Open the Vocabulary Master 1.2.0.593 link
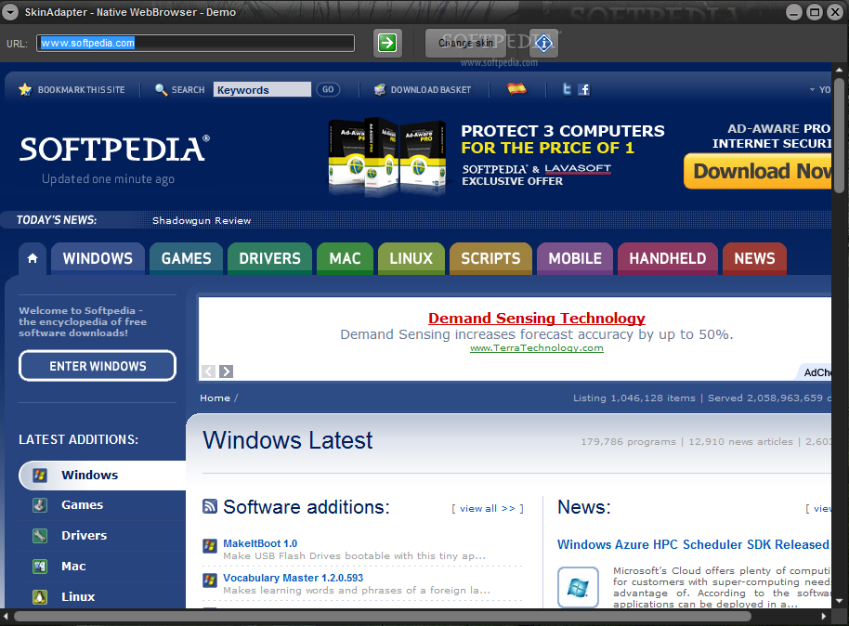This screenshot has height=626, width=849. 293,578
